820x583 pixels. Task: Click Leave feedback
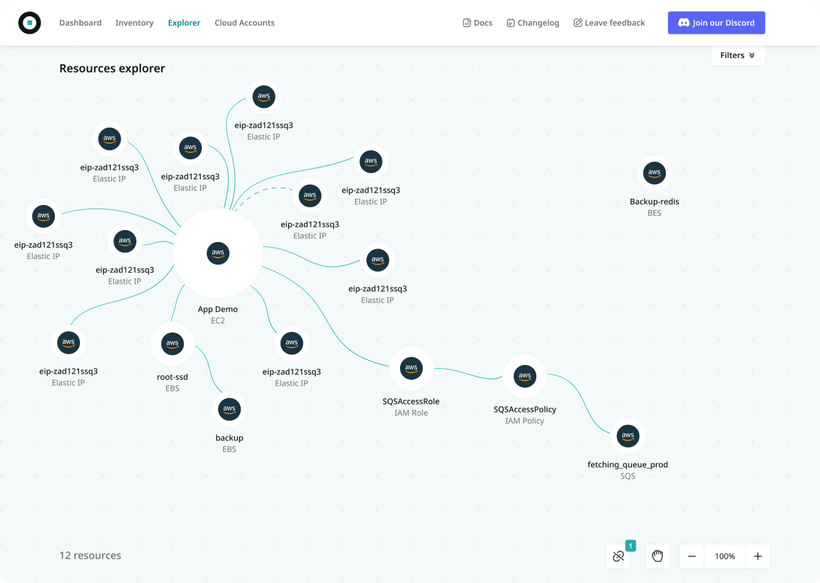coord(609,22)
